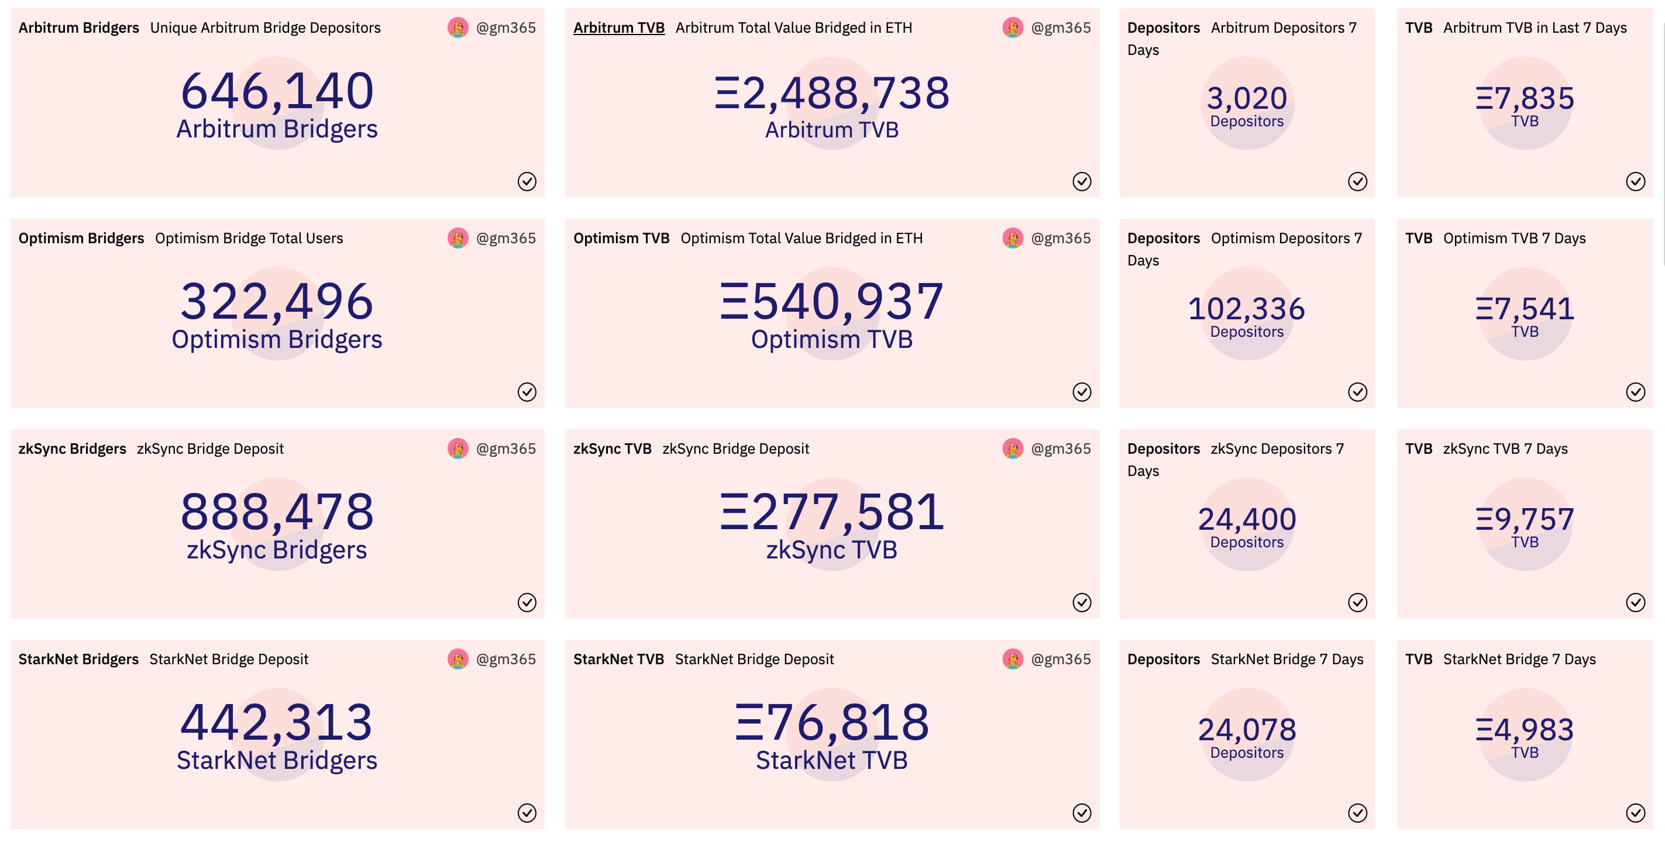
Task: Click the checkmark icon on Arbitrum Bridgers card
Action: coord(527,182)
